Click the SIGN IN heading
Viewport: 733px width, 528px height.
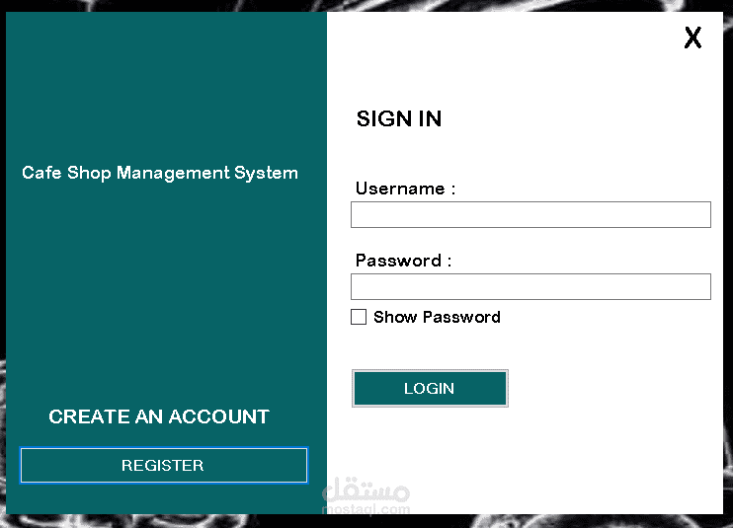399,118
